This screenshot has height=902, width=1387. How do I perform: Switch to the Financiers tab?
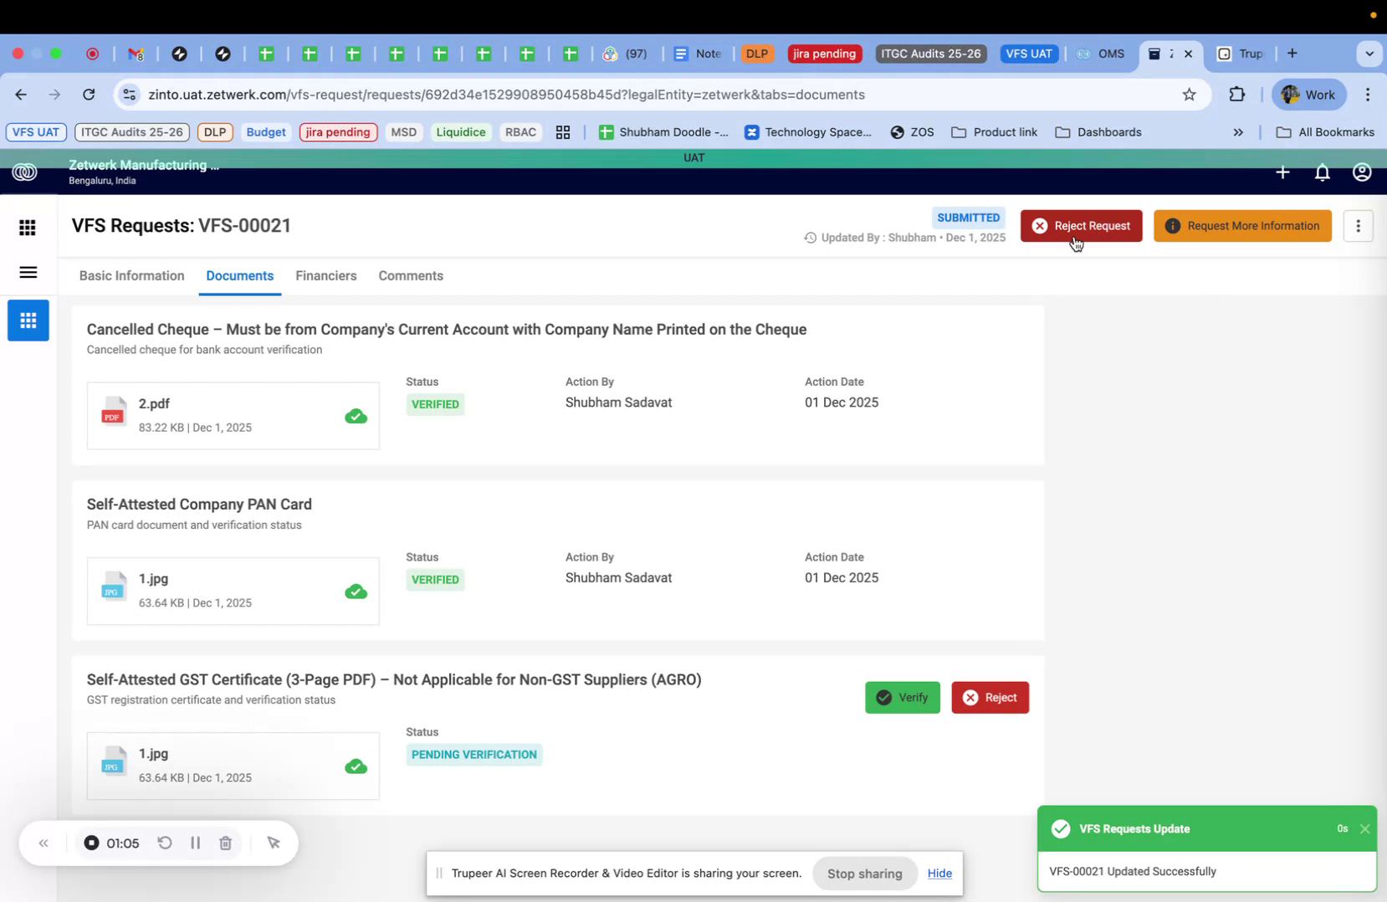(325, 276)
